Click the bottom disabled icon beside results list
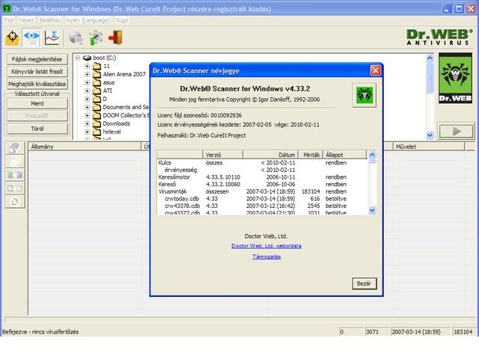 point(15,201)
